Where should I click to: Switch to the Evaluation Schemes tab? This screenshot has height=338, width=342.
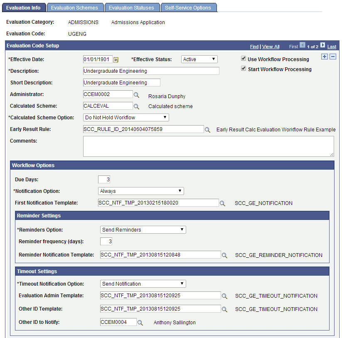coord(75,7)
